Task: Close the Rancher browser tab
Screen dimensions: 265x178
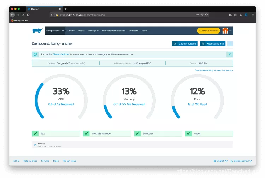Action: coord(60,9)
